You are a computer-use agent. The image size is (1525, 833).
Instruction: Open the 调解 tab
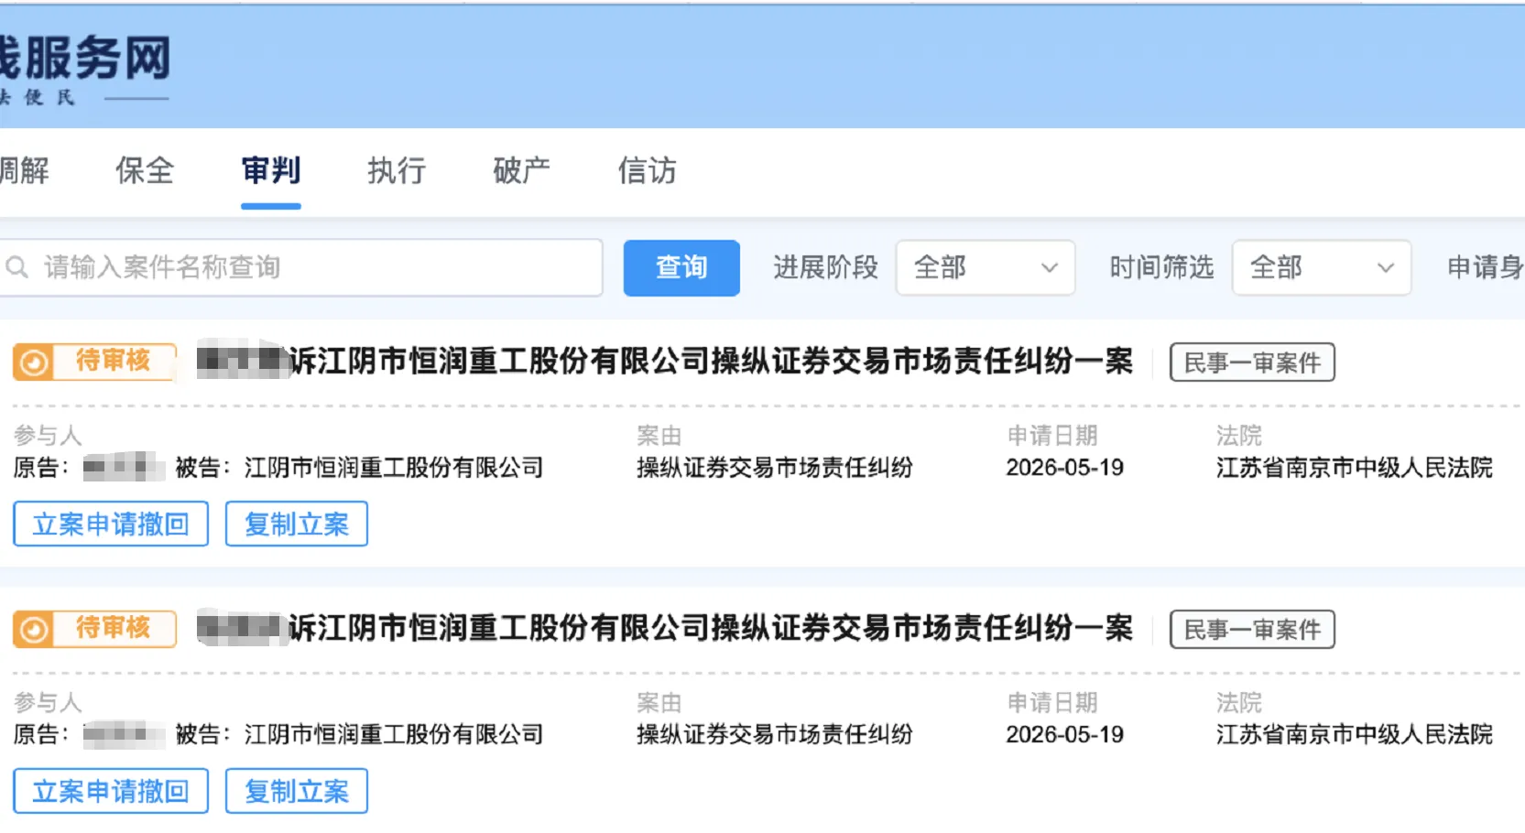point(25,170)
